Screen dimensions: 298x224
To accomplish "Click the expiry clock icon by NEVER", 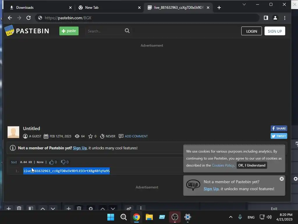I will 102,136.
